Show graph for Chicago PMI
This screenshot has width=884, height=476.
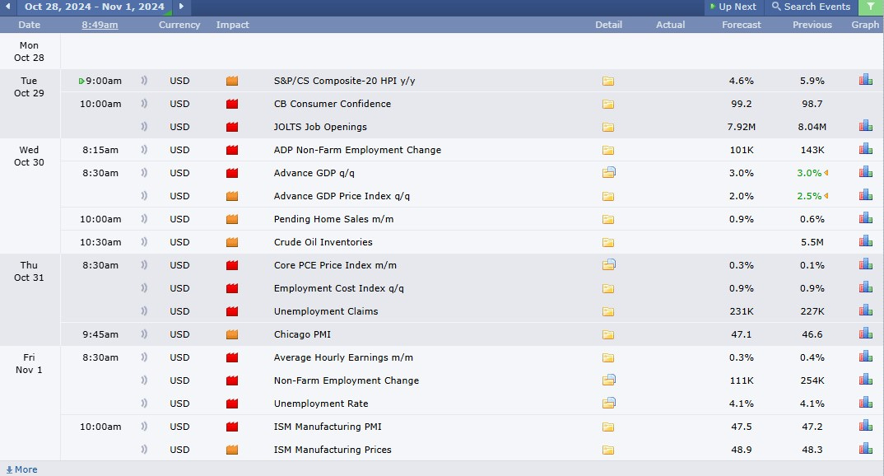pyautogui.click(x=865, y=334)
